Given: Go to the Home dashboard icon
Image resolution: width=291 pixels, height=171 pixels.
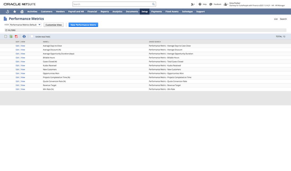Looking at the screenshot, I should coord(22,12).
